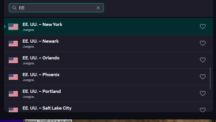Click the server search input field
This screenshot has height=122, width=216.
pos(56,8)
